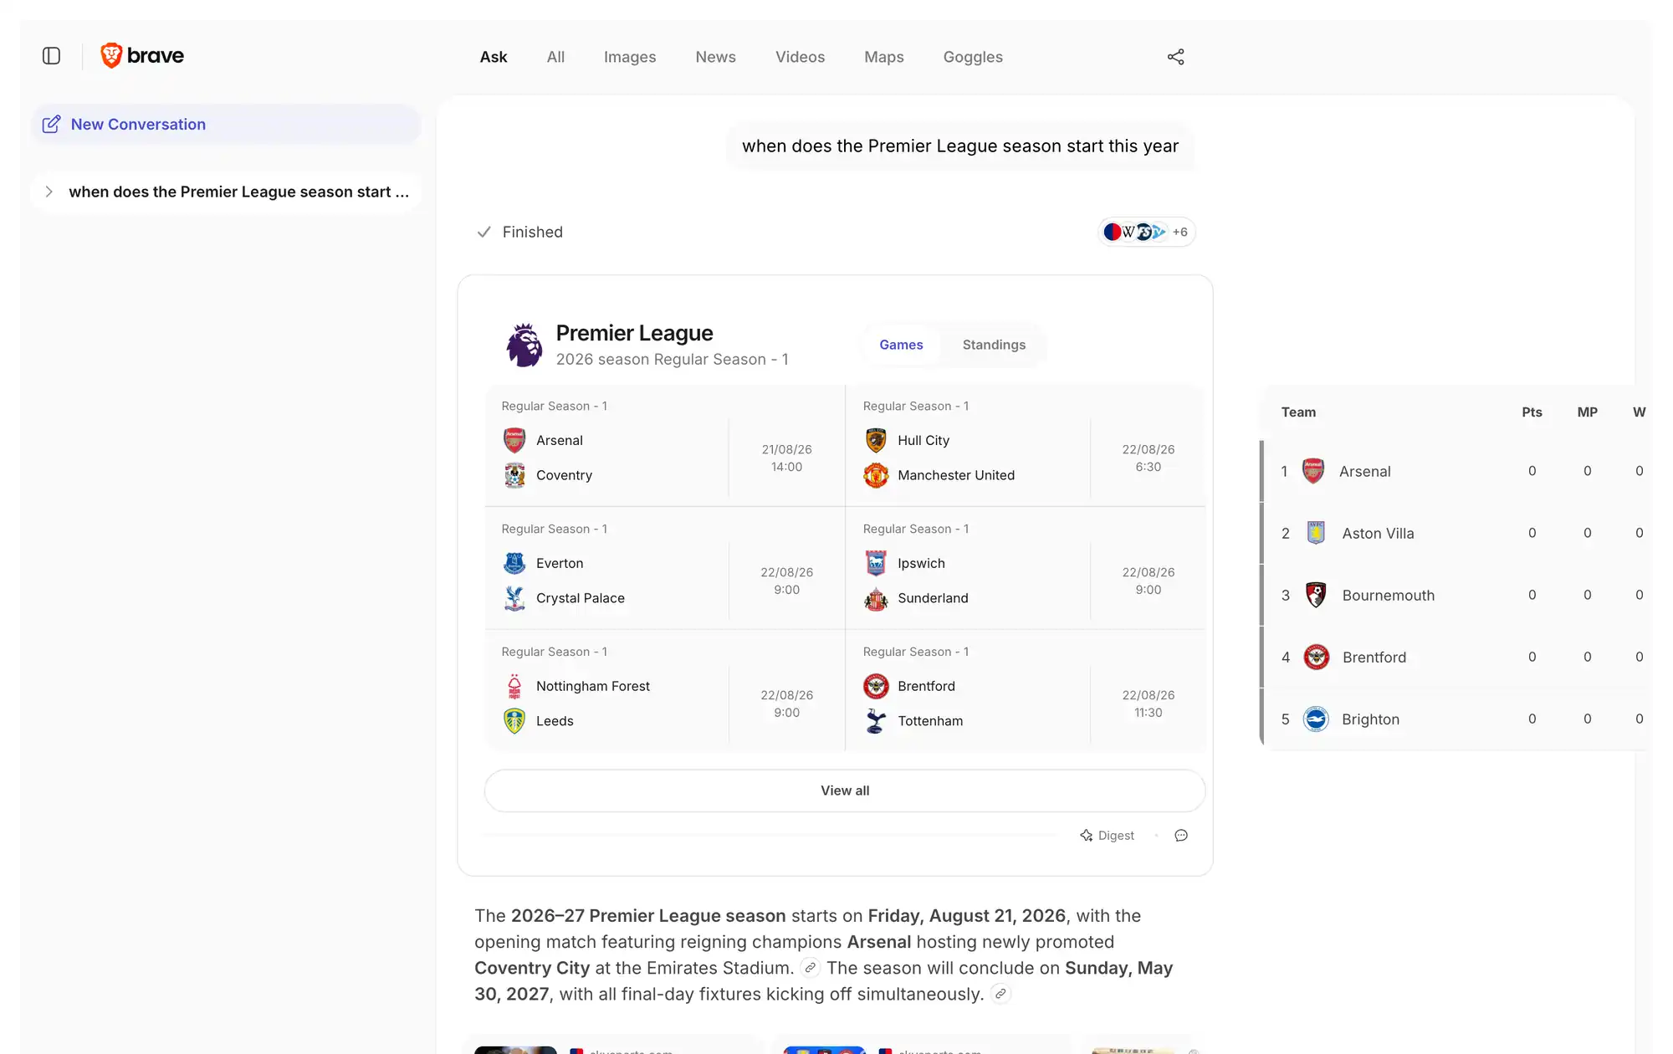Click the Digest sparkle icon
The image size is (1673, 1054).
(1086, 836)
